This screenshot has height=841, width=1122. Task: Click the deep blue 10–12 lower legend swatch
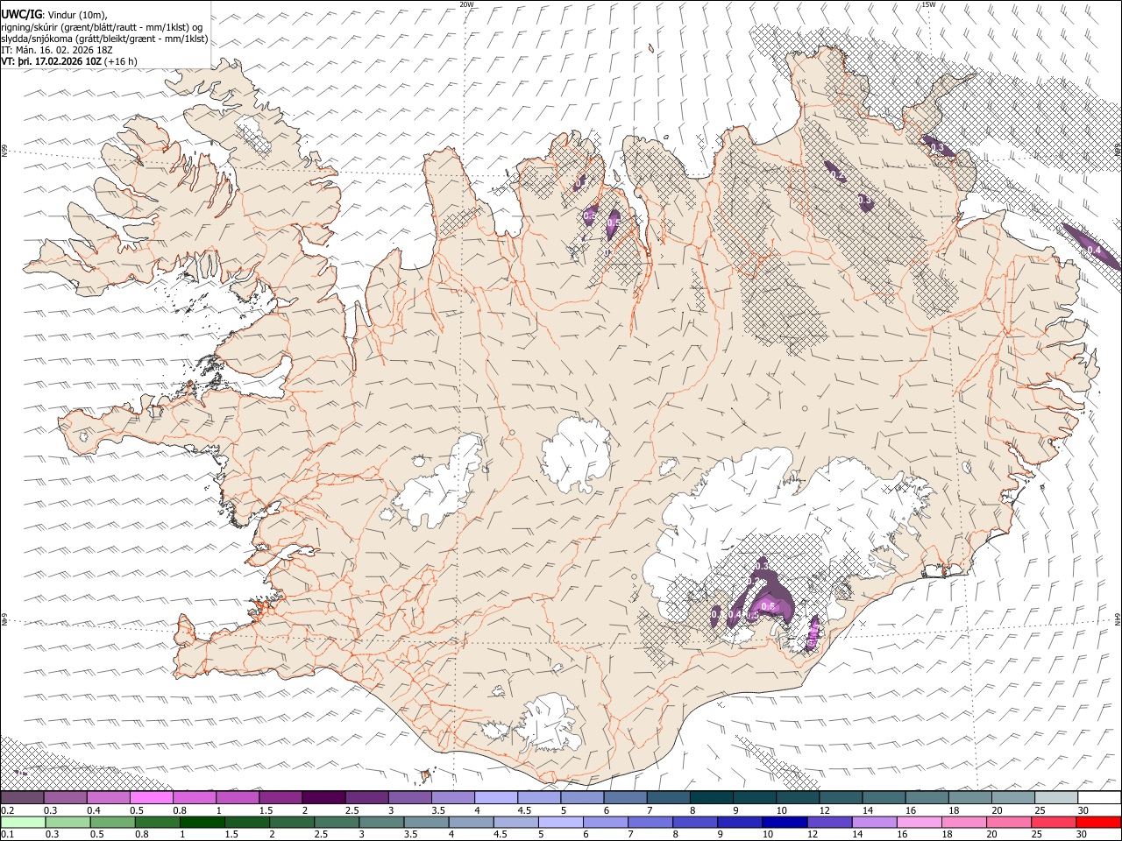point(783,822)
